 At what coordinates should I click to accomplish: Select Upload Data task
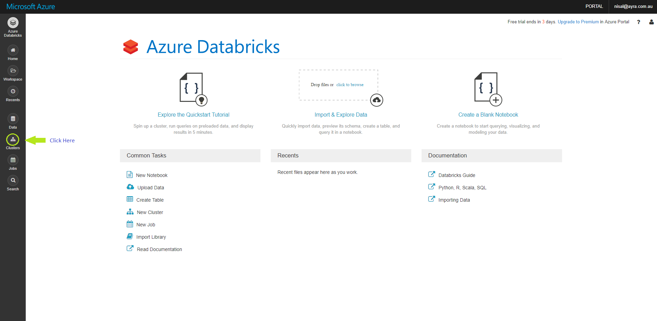click(151, 188)
